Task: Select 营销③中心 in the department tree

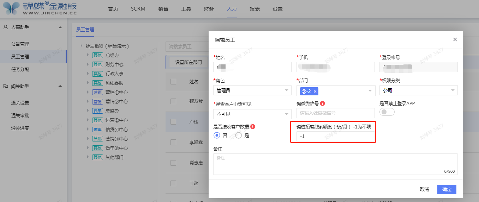Action: click(116, 139)
